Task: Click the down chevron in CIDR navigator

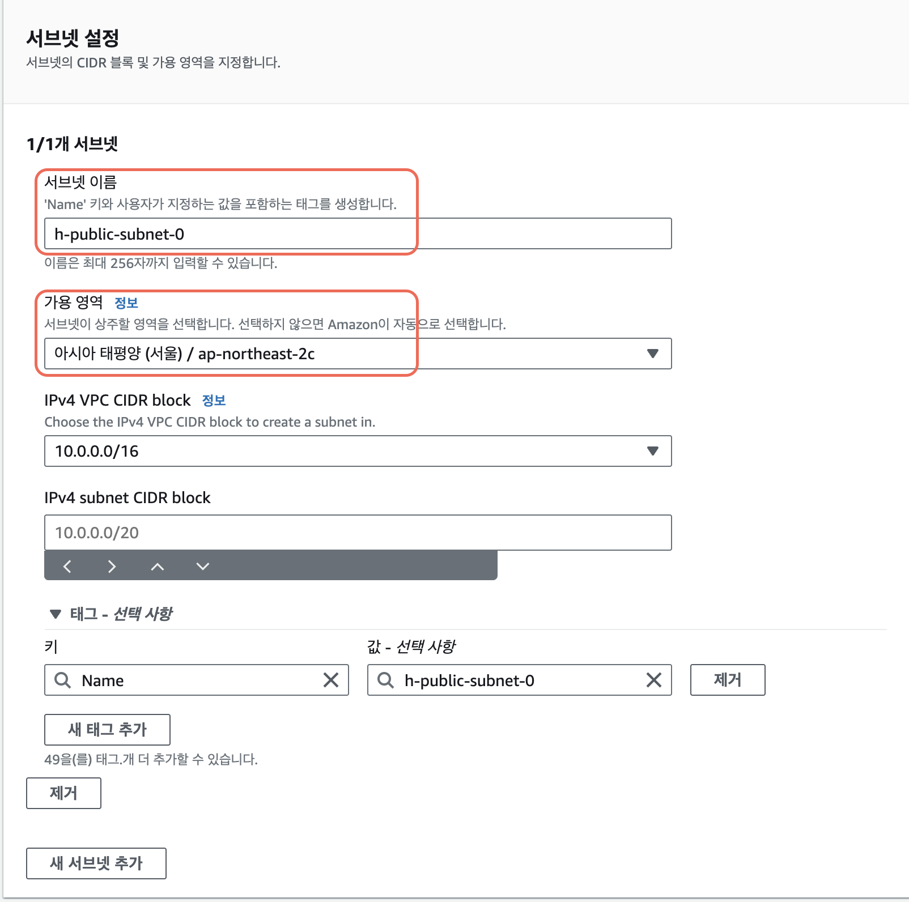Action: click(x=203, y=566)
